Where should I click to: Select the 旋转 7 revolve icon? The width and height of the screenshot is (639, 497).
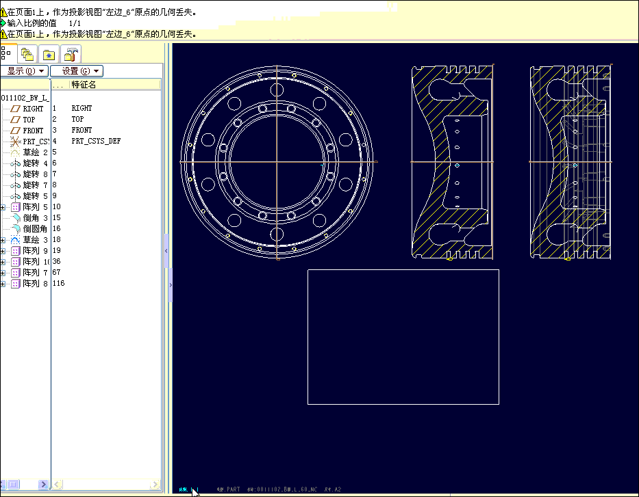click(x=15, y=185)
